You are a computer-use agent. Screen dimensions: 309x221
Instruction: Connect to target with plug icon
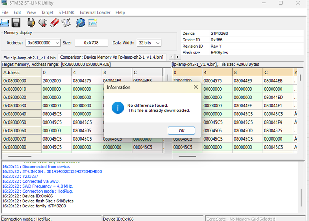pyautogui.click(x=31, y=23)
